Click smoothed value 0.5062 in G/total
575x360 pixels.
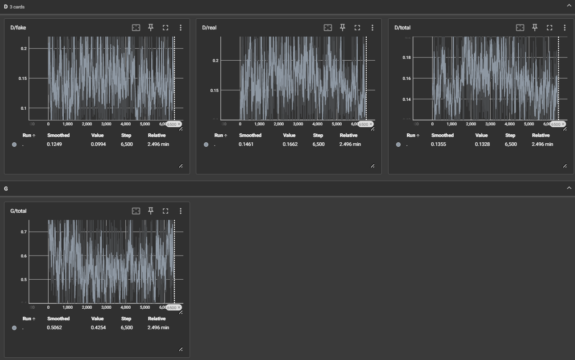54,327
